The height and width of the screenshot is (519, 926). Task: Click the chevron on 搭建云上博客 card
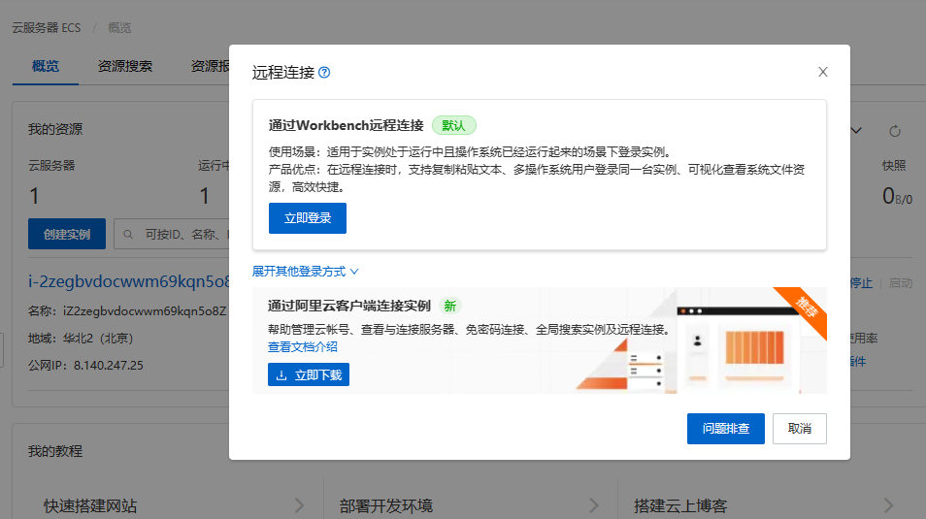(x=888, y=505)
